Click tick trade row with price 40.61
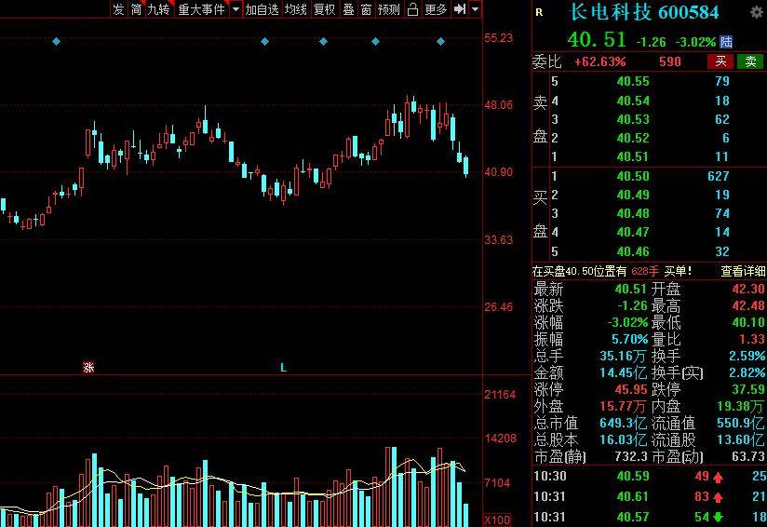 (650, 496)
